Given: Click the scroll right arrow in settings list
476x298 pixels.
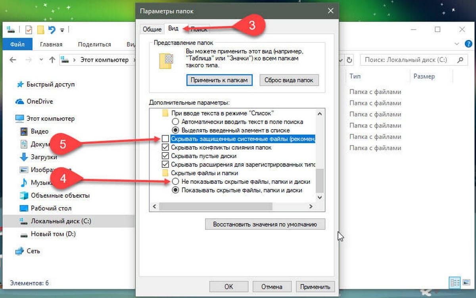Looking at the screenshot, I should coord(311,207).
